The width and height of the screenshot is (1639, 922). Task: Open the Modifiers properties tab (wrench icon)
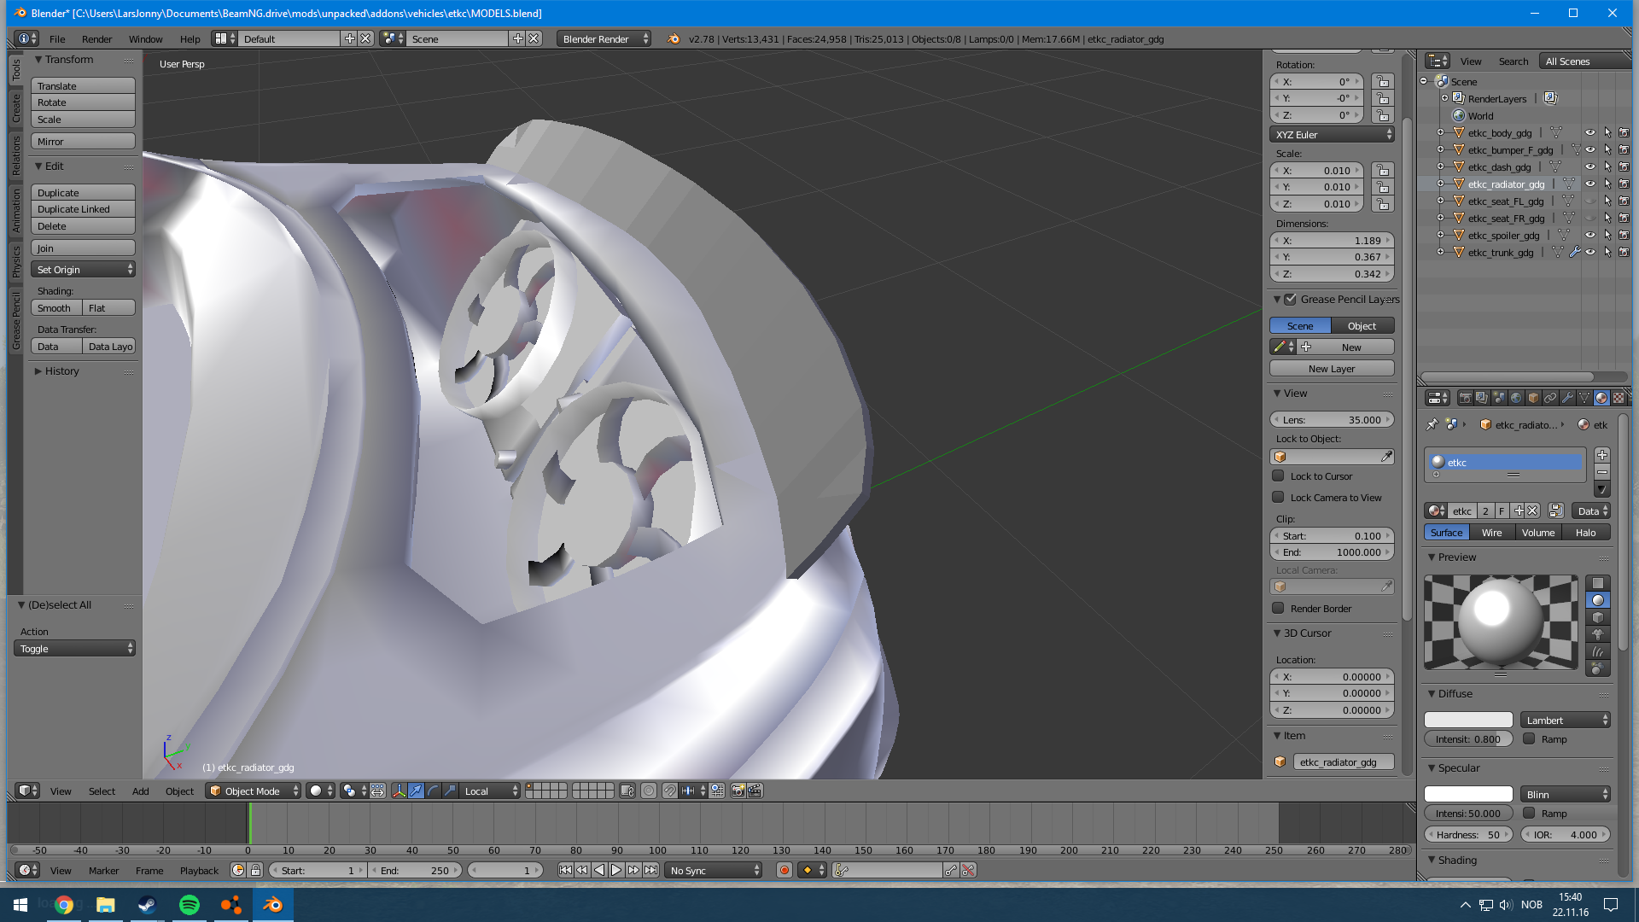(1567, 398)
